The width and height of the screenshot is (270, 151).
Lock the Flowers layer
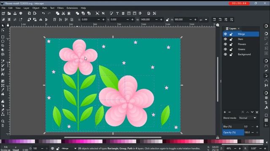231,44
